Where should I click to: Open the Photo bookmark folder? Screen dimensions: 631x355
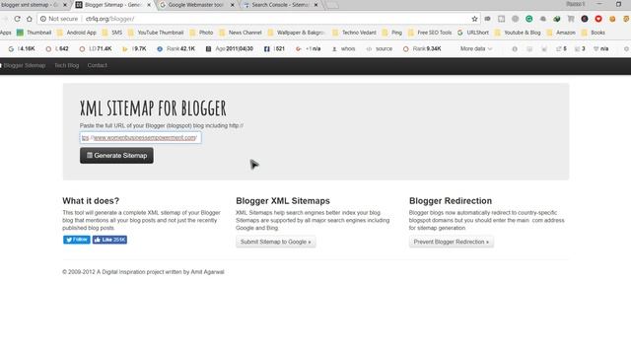201,33
